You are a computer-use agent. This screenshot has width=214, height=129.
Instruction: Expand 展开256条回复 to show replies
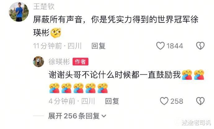click(77, 116)
